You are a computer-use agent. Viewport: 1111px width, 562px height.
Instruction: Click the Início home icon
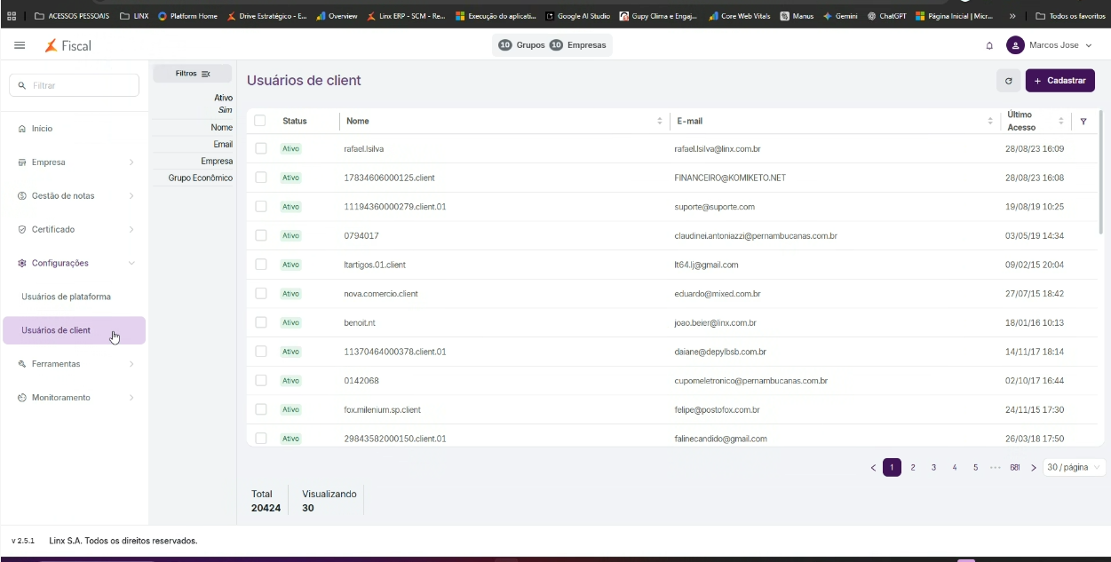click(22, 129)
